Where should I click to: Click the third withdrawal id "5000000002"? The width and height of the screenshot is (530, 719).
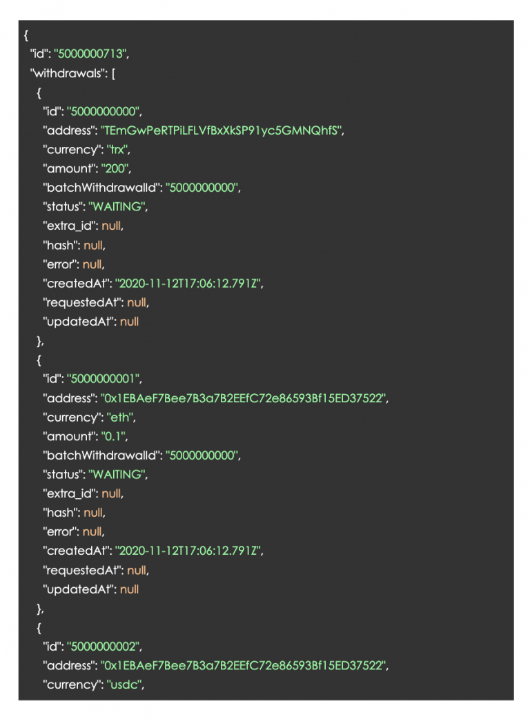pos(103,647)
